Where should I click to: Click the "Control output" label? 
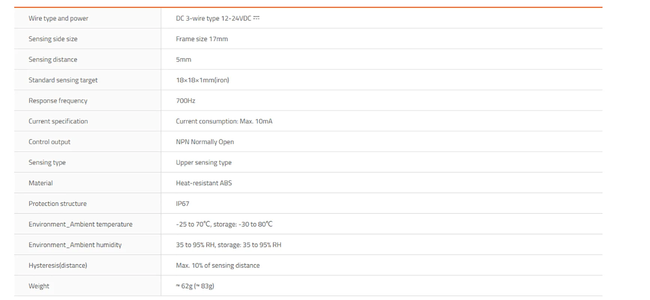tap(50, 142)
